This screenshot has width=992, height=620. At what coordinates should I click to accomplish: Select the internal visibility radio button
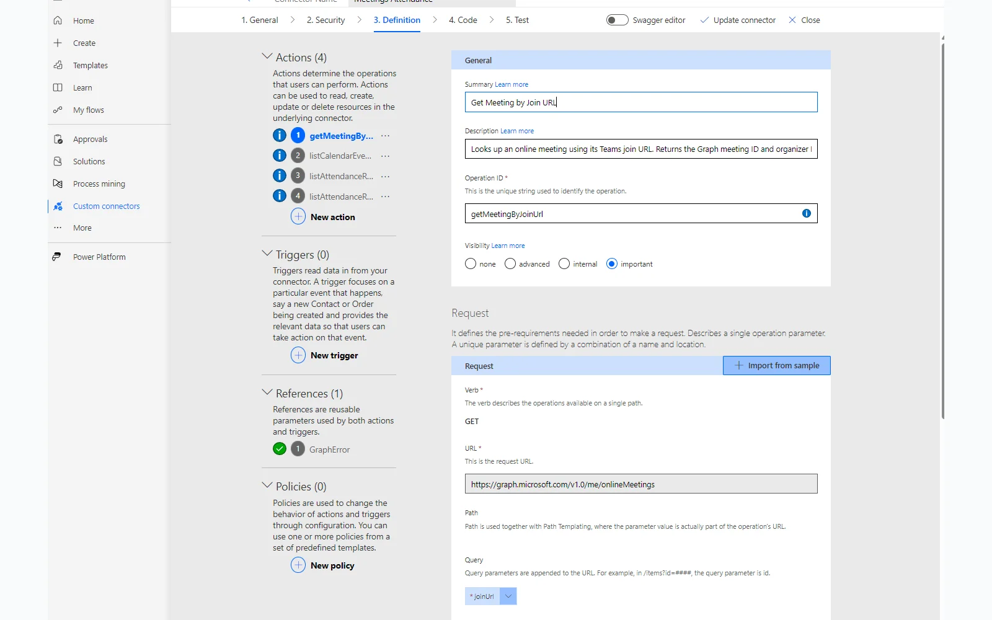pyautogui.click(x=564, y=263)
